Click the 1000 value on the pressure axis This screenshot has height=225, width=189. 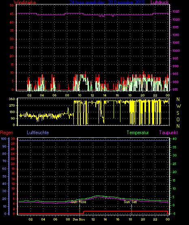176,51
